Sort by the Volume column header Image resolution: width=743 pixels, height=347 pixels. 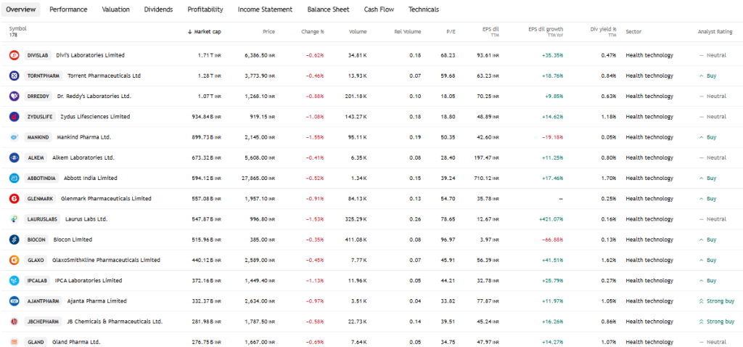[358, 32]
